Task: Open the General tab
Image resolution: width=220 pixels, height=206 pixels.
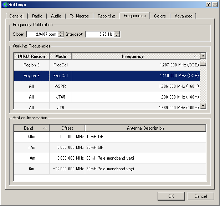Action: point(16,16)
